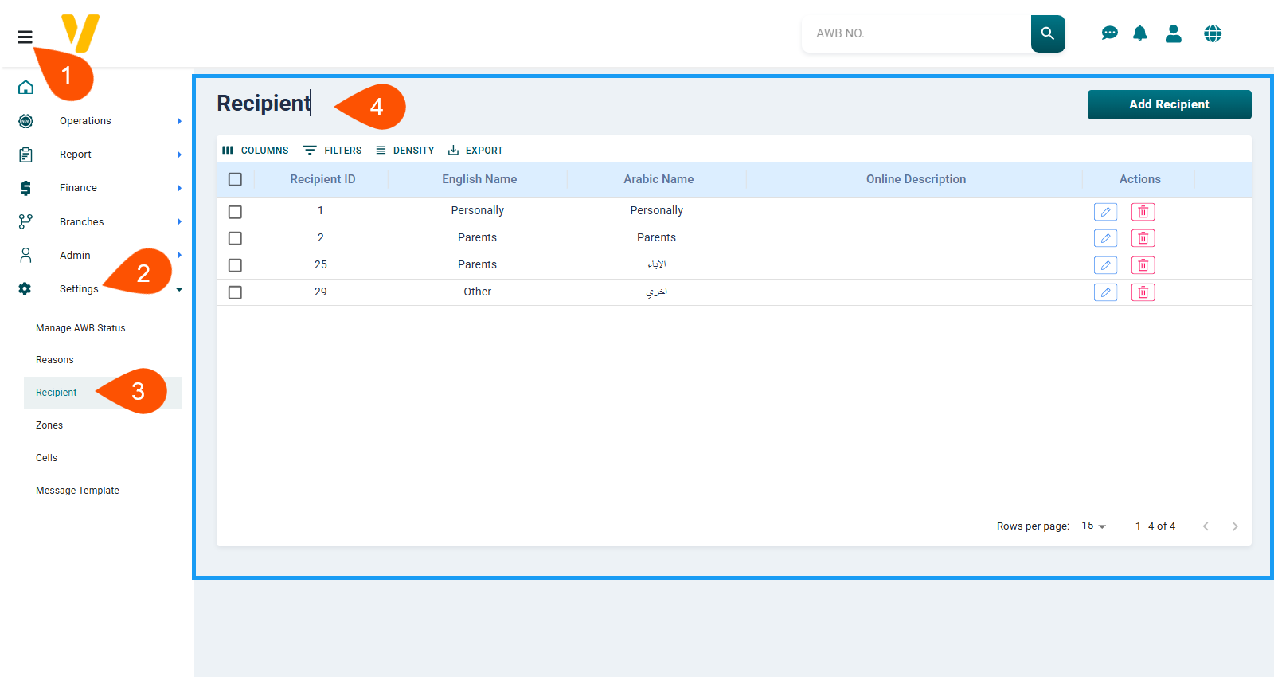Open the user profile icon
This screenshot has height=677, width=1274.
(x=1173, y=33)
